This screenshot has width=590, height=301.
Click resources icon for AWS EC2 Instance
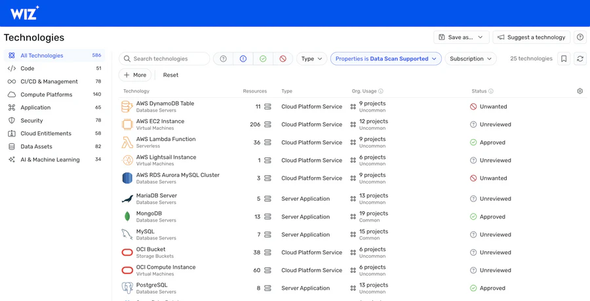pos(267,125)
